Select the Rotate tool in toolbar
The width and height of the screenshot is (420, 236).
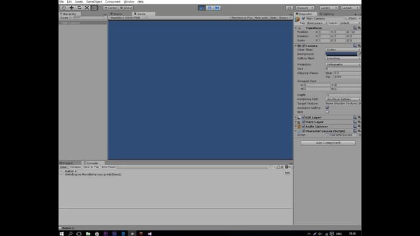pos(79,8)
